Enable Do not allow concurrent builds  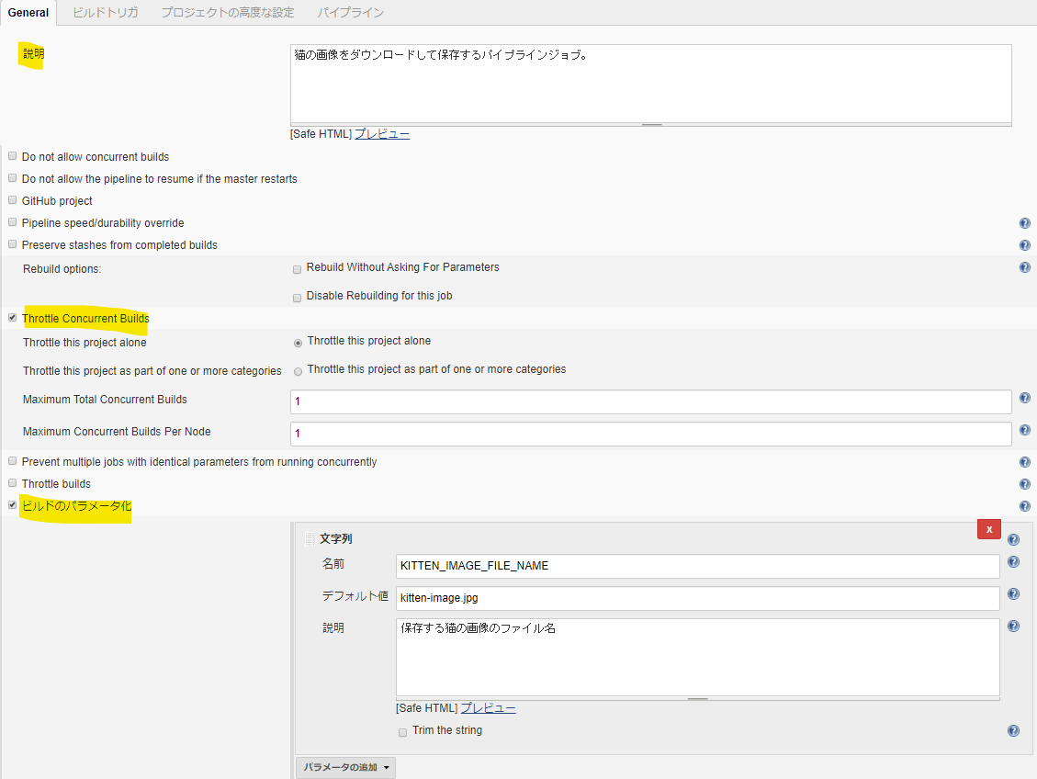coord(13,156)
